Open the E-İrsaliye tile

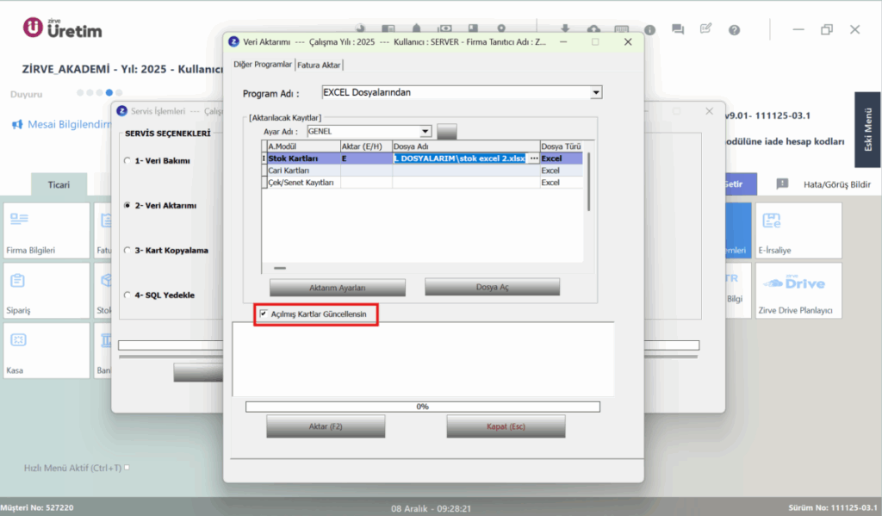pyautogui.click(x=798, y=231)
